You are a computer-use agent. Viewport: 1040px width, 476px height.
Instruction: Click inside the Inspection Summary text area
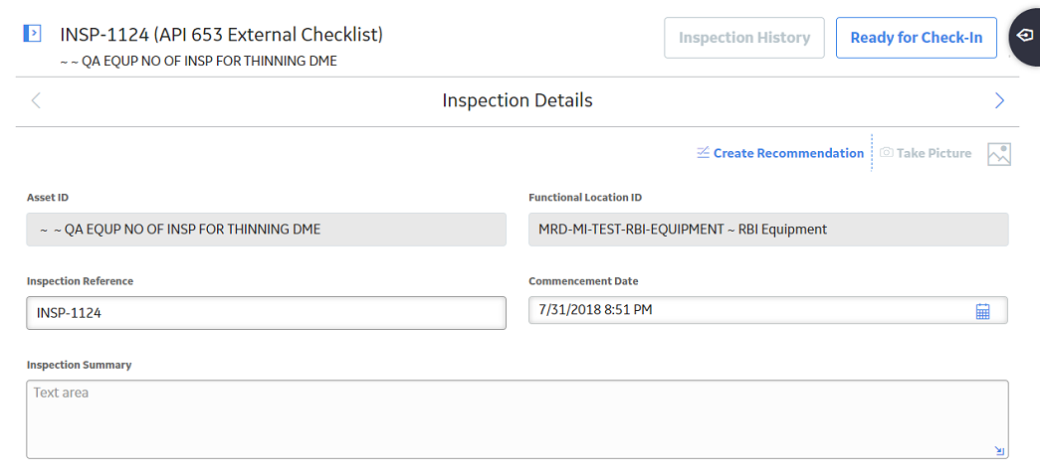click(x=518, y=419)
